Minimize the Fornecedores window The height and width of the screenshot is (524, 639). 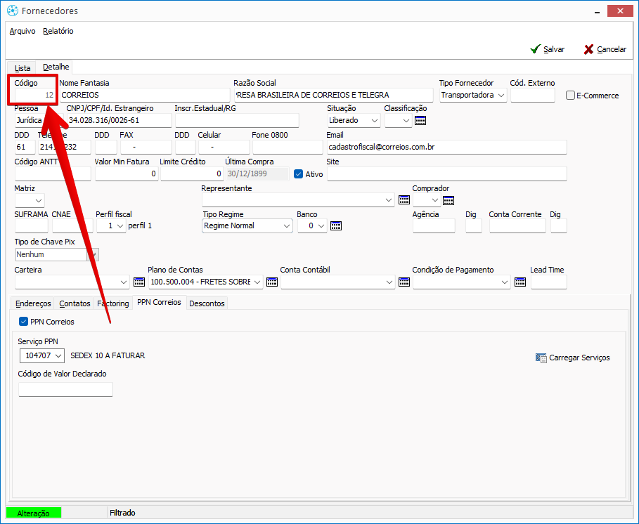[597, 11]
